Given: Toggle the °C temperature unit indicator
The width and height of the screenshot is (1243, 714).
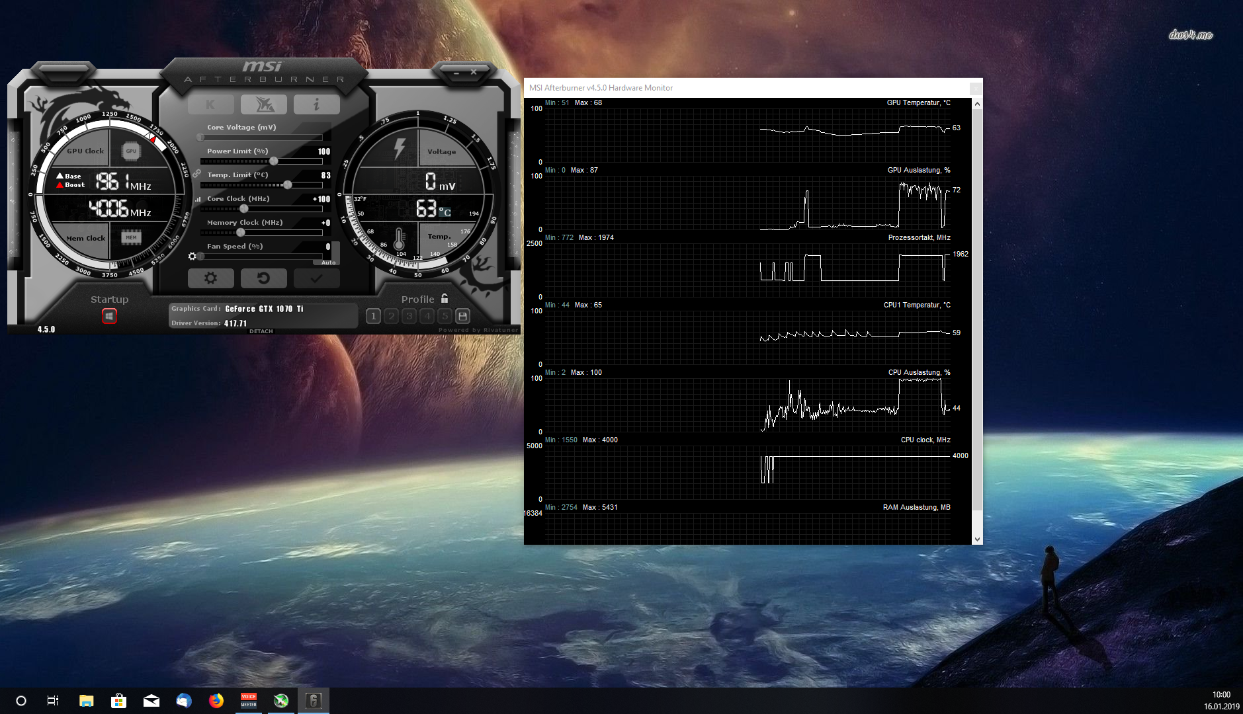Looking at the screenshot, I should tap(445, 211).
